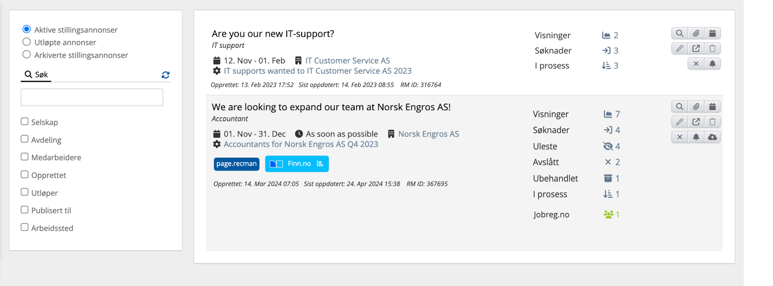
Task: Click cloud upload icon on Accountant ad
Action: pyautogui.click(x=713, y=137)
